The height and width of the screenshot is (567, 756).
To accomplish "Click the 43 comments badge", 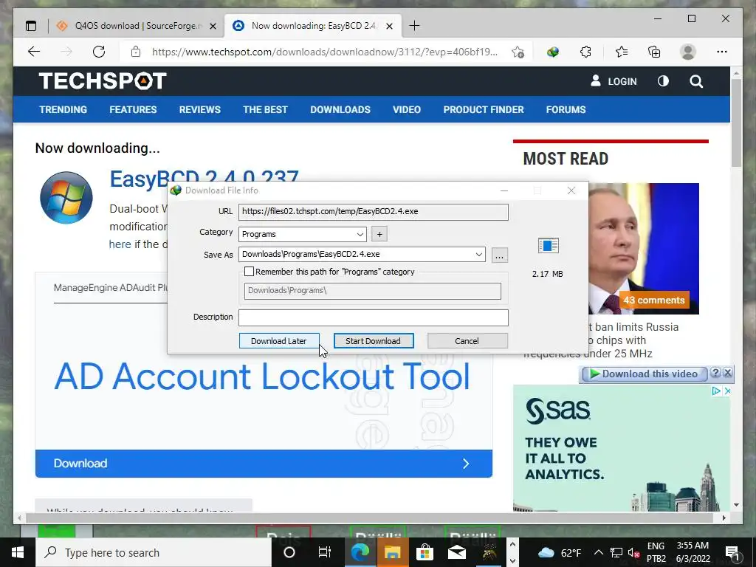I will [654, 300].
